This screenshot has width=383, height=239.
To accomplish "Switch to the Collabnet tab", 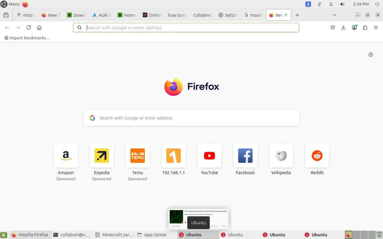I will point(203,15).
